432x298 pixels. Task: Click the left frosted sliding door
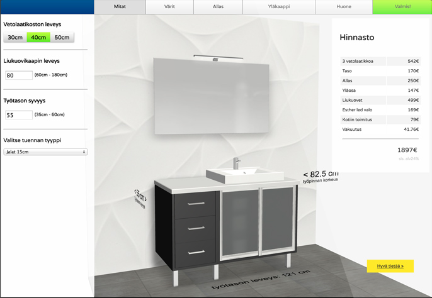click(239, 221)
